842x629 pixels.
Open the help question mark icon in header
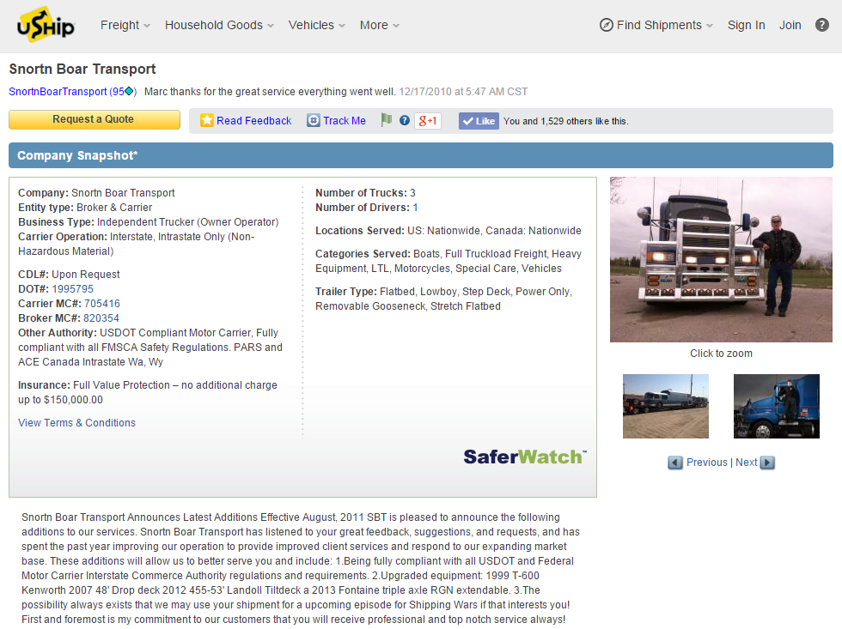click(x=821, y=25)
